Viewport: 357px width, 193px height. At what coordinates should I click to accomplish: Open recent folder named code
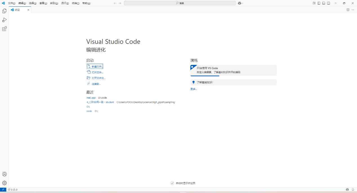(89, 111)
